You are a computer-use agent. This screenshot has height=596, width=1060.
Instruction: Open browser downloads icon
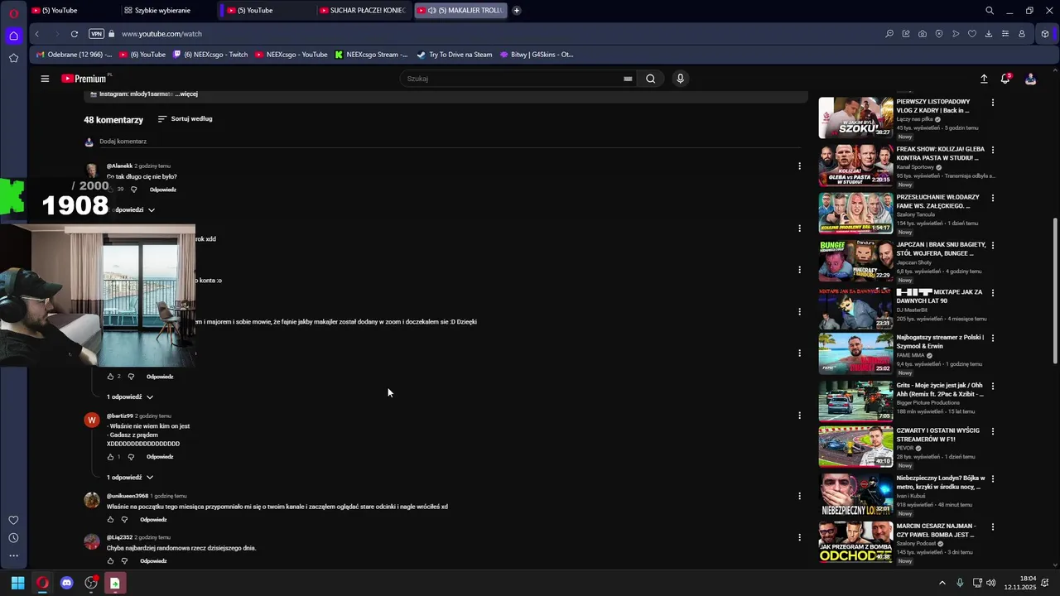click(989, 34)
